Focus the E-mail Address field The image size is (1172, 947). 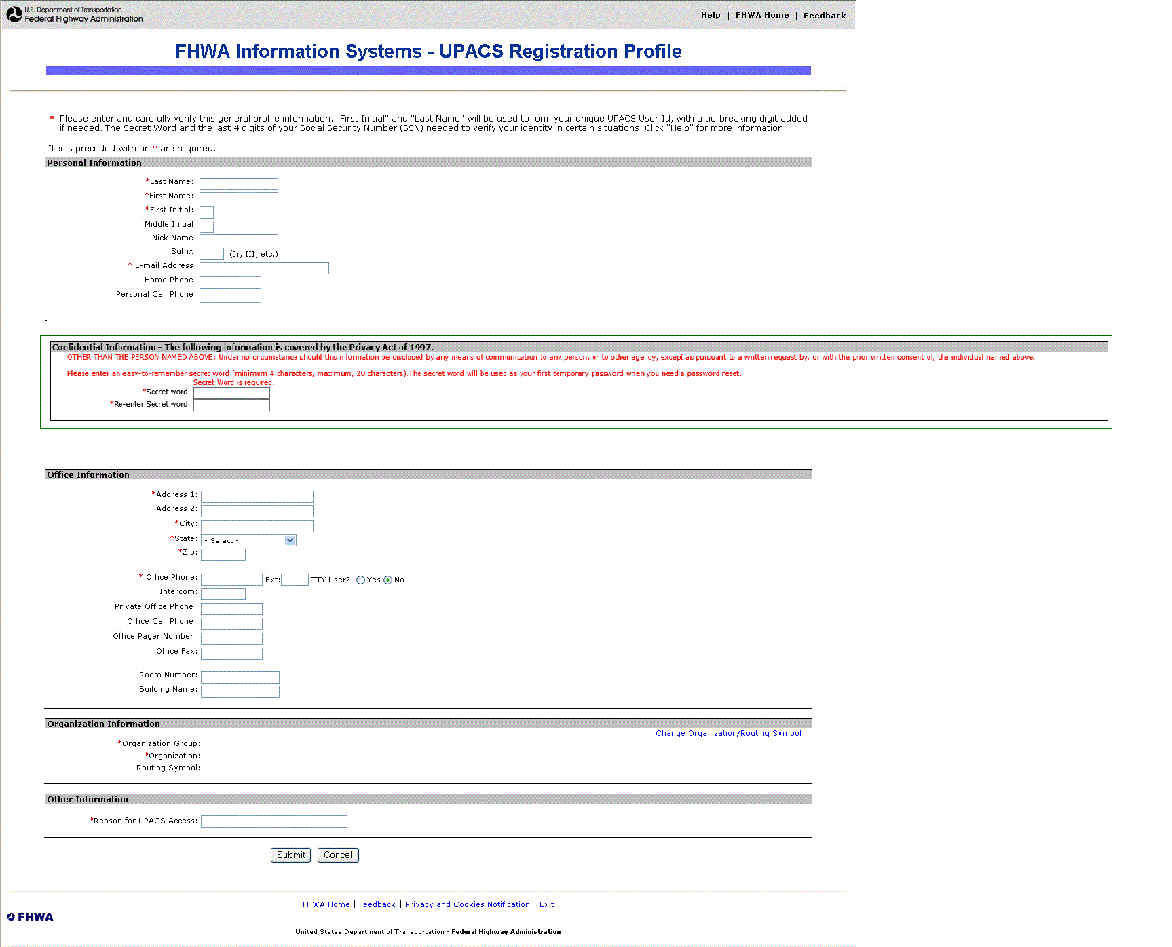(264, 268)
